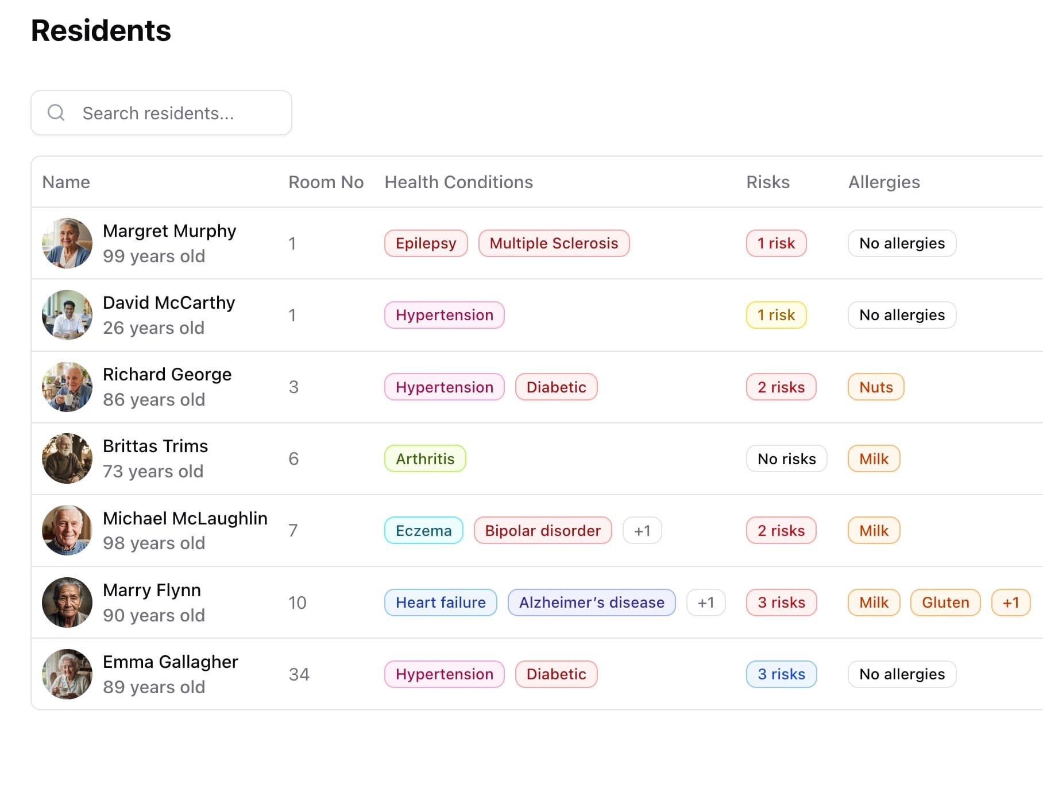Click the Nuts allergy tag for Richard George
Viewport: 1043px width, 793px height.
875,387
